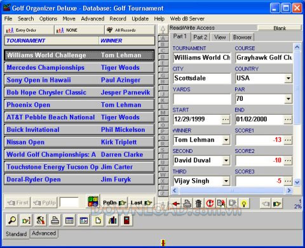This screenshot has width=305, height=248.
Task: Click the horizontal scrollbar right arrow
Action: coord(289,190)
